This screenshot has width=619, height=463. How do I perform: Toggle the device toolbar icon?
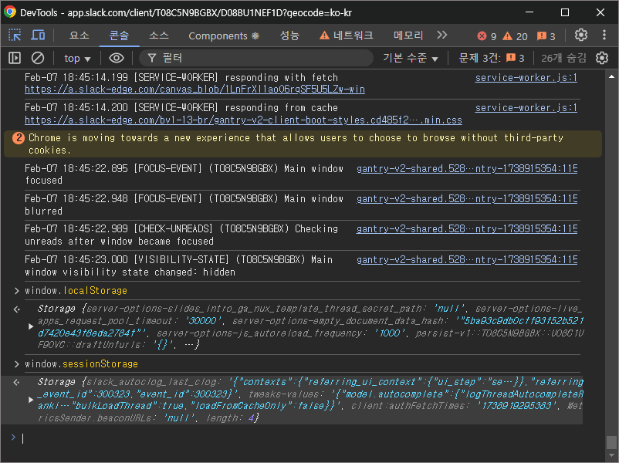(x=38, y=35)
